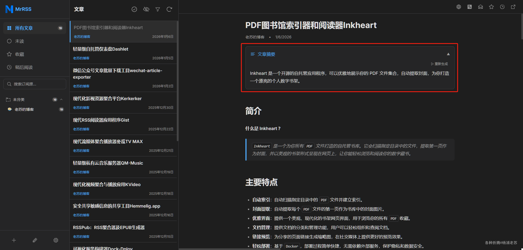
Task: Click 老苏的博客 source under Dashlet article
Action: [x=81, y=58]
